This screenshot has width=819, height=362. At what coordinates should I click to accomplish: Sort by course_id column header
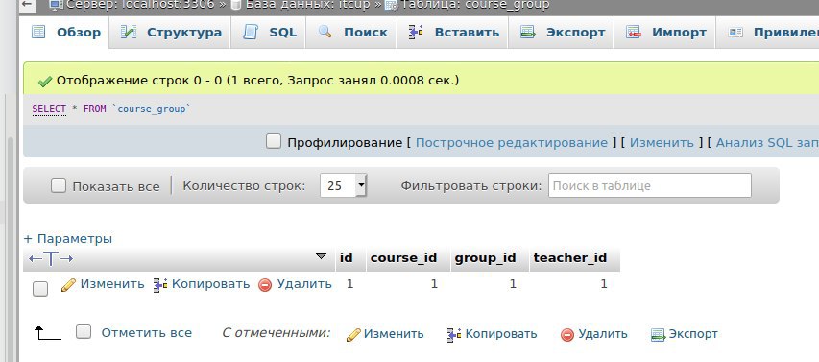click(x=403, y=257)
